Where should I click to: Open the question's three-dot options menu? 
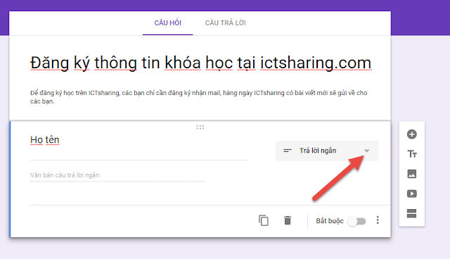pyautogui.click(x=378, y=220)
